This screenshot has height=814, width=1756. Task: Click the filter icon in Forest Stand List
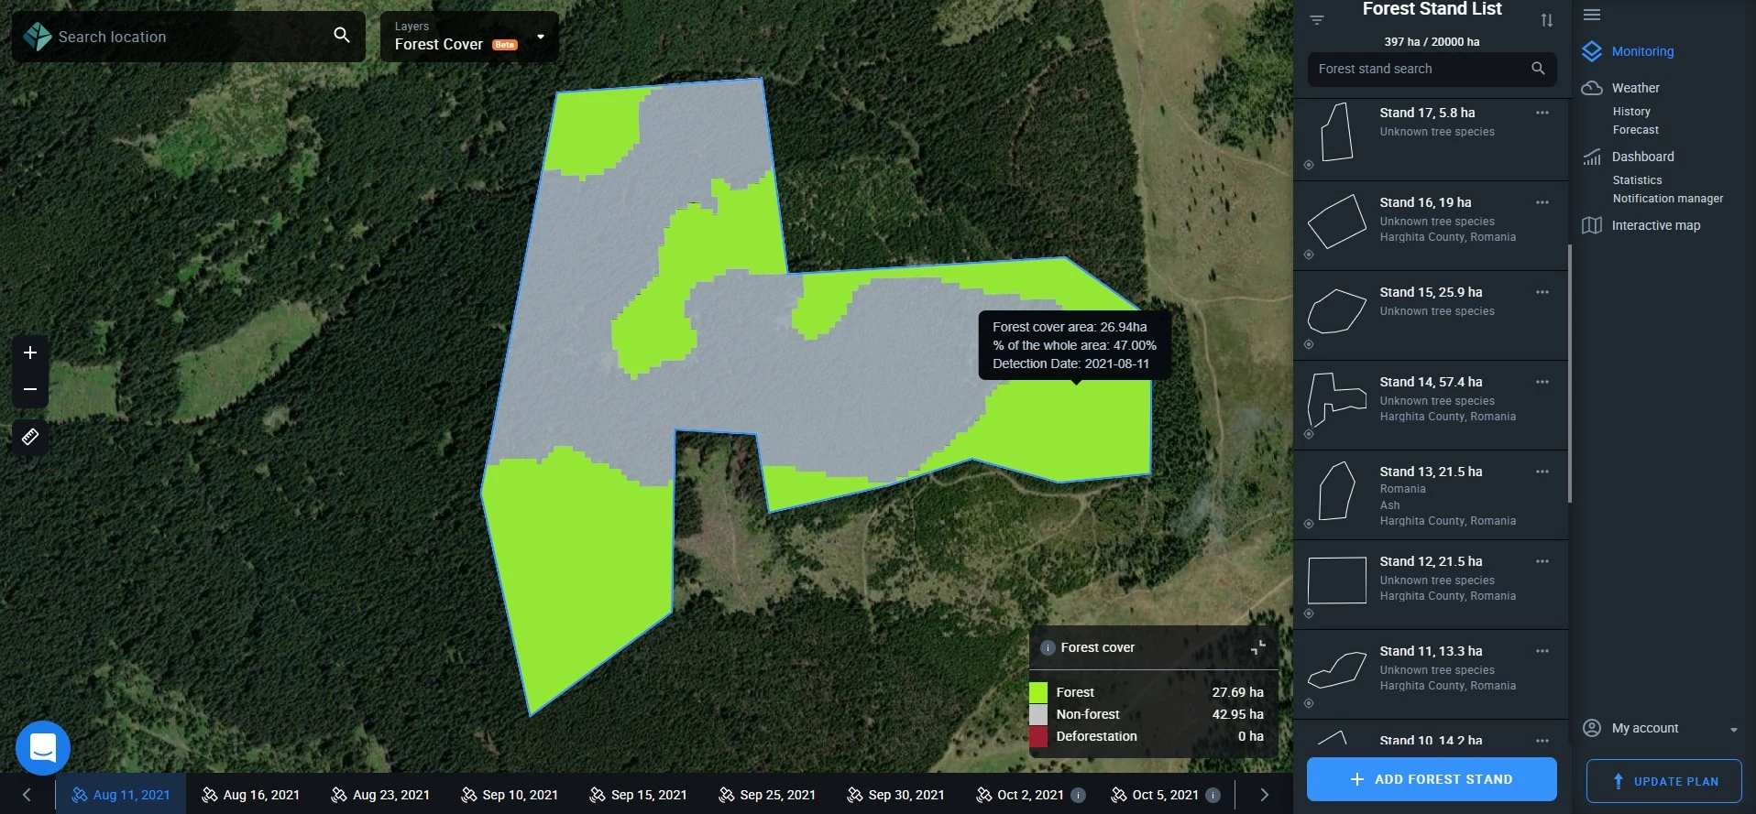coord(1317,20)
